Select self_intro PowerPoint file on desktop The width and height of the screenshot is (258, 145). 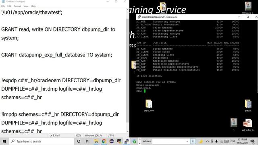click(248, 125)
